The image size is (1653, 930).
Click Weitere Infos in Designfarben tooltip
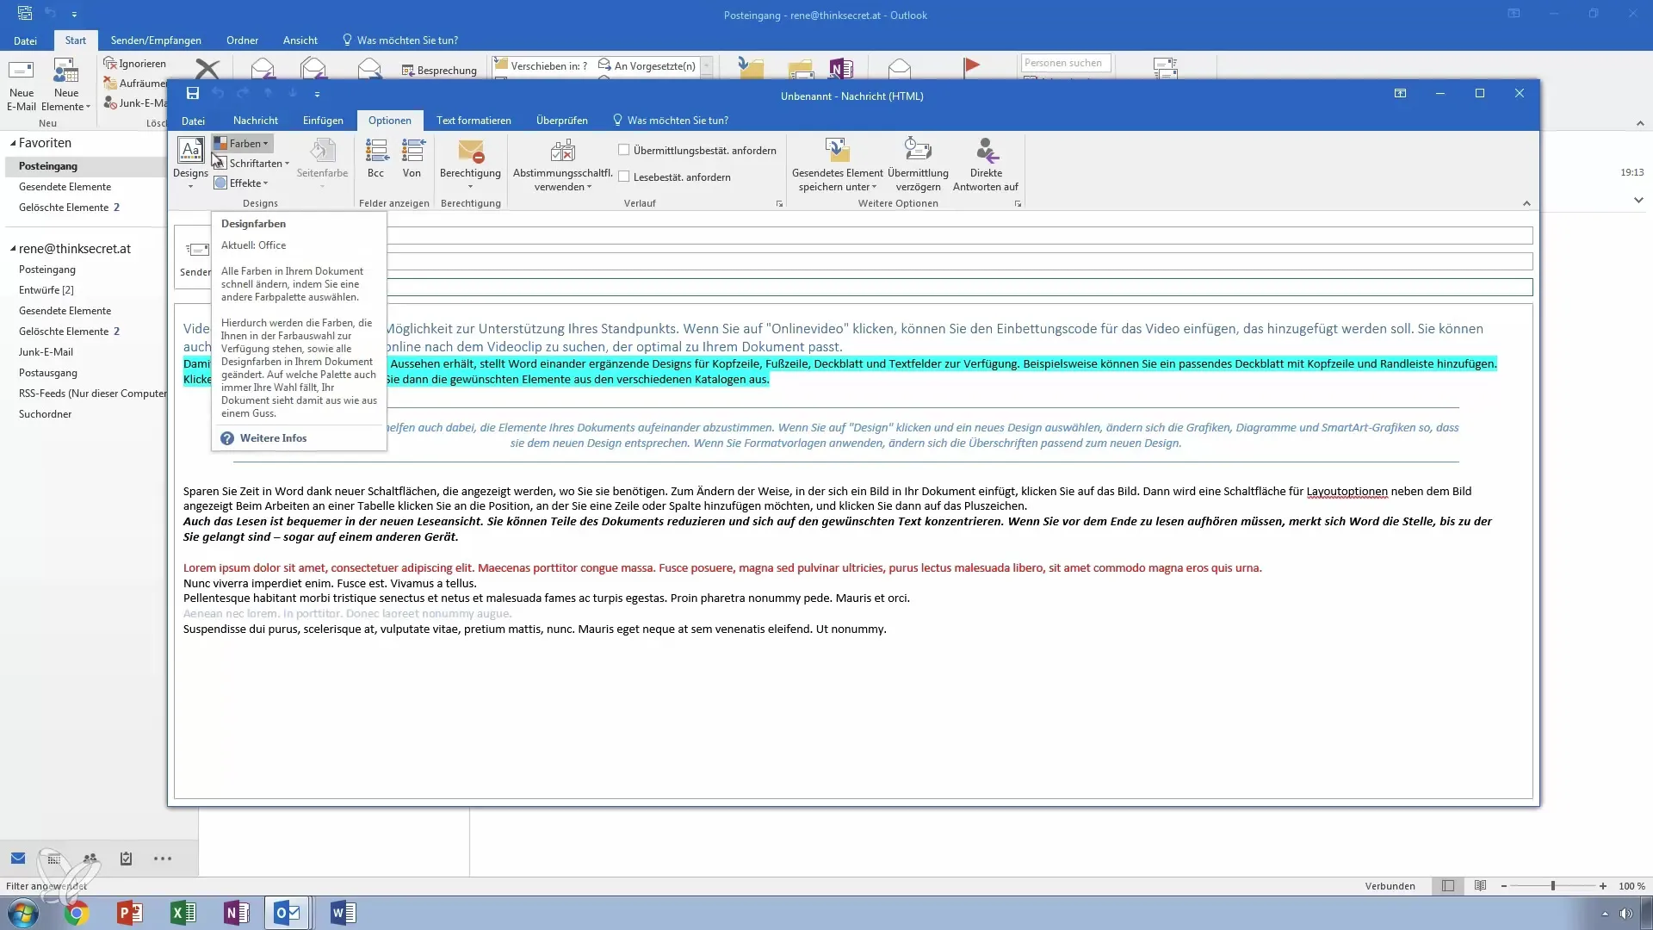[x=273, y=438]
